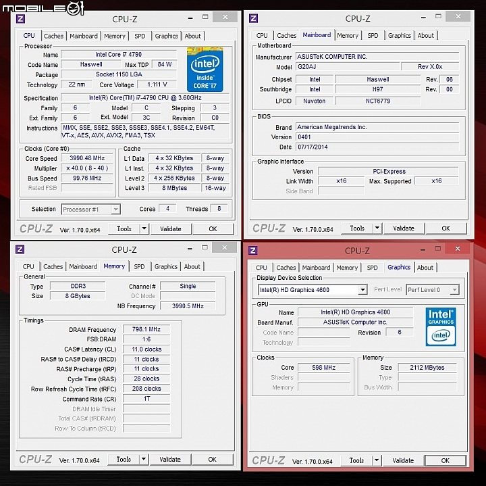Click OK button in the Graphics window
Screen dimensions: 486x486
446,460
